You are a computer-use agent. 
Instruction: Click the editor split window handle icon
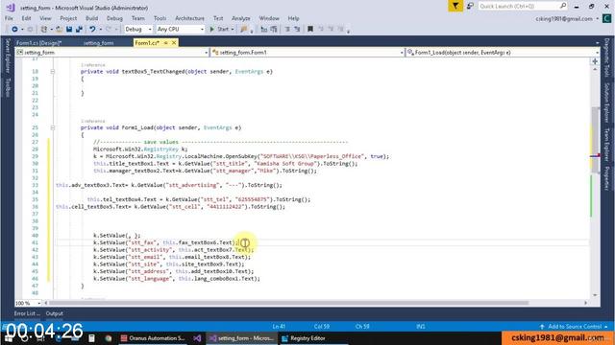tap(595, 61)
